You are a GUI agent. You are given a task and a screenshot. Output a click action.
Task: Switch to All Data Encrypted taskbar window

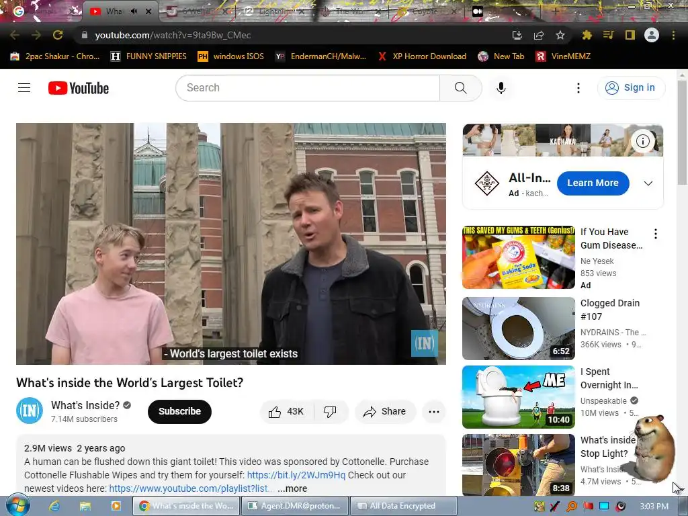point(404,506)
